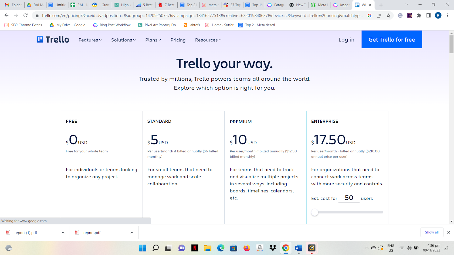Screen dimensions: 454x255
Task: Close the active Trello tab
Action: coord(370,5)
